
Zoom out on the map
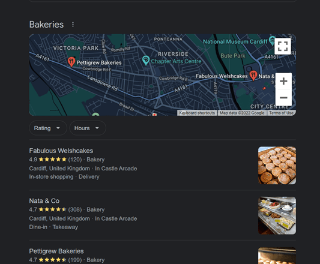(x=283, y=98)
